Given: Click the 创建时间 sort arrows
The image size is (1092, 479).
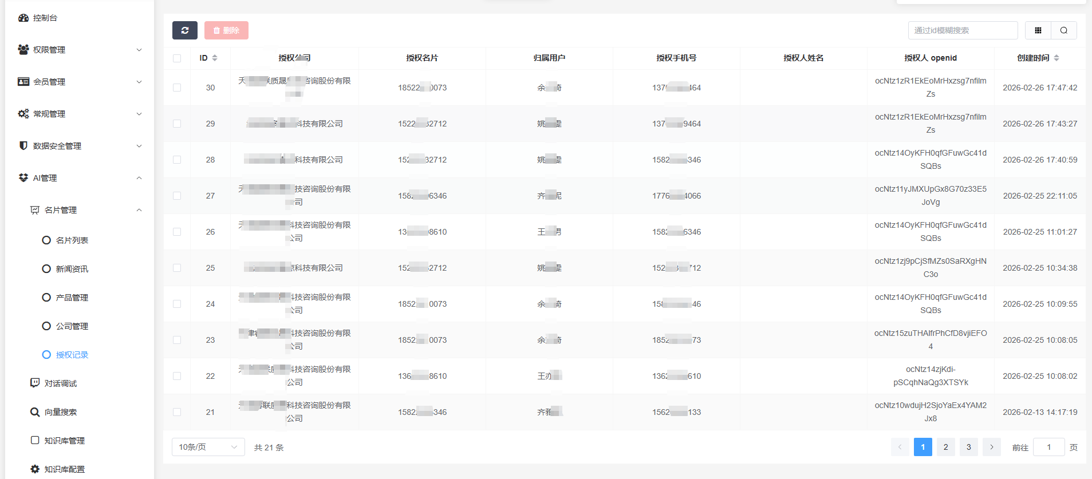Looking at the screenshot, I should pyautogui.click(x=1056, y=58).
